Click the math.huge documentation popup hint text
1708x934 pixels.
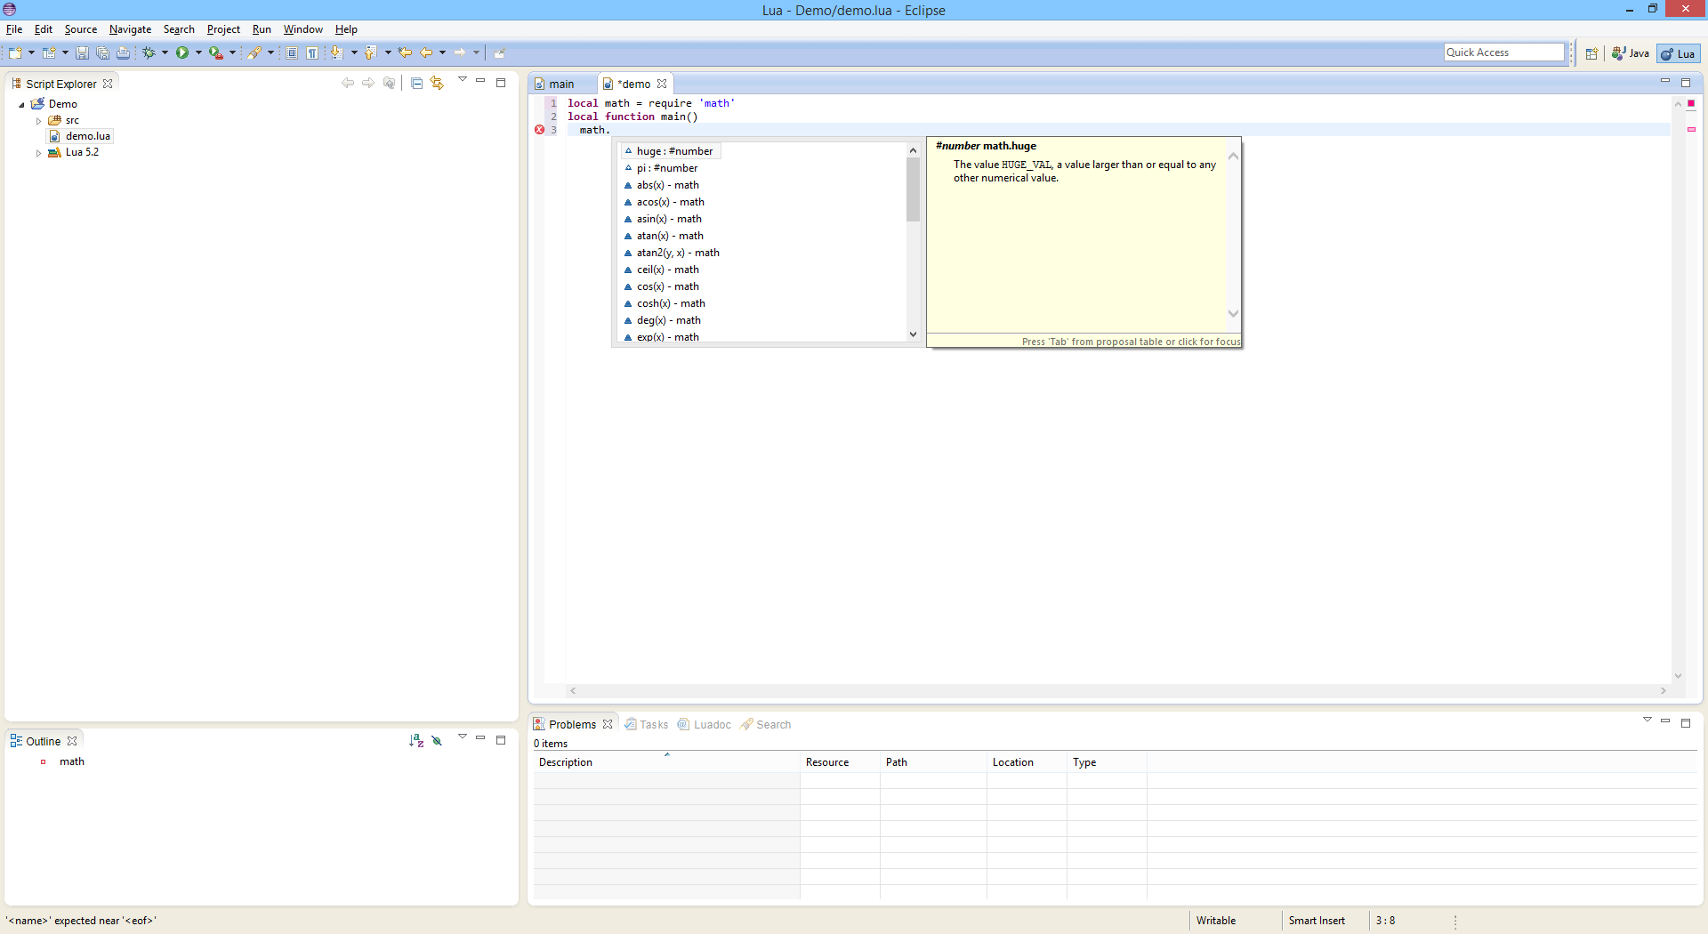(1131, 342)
